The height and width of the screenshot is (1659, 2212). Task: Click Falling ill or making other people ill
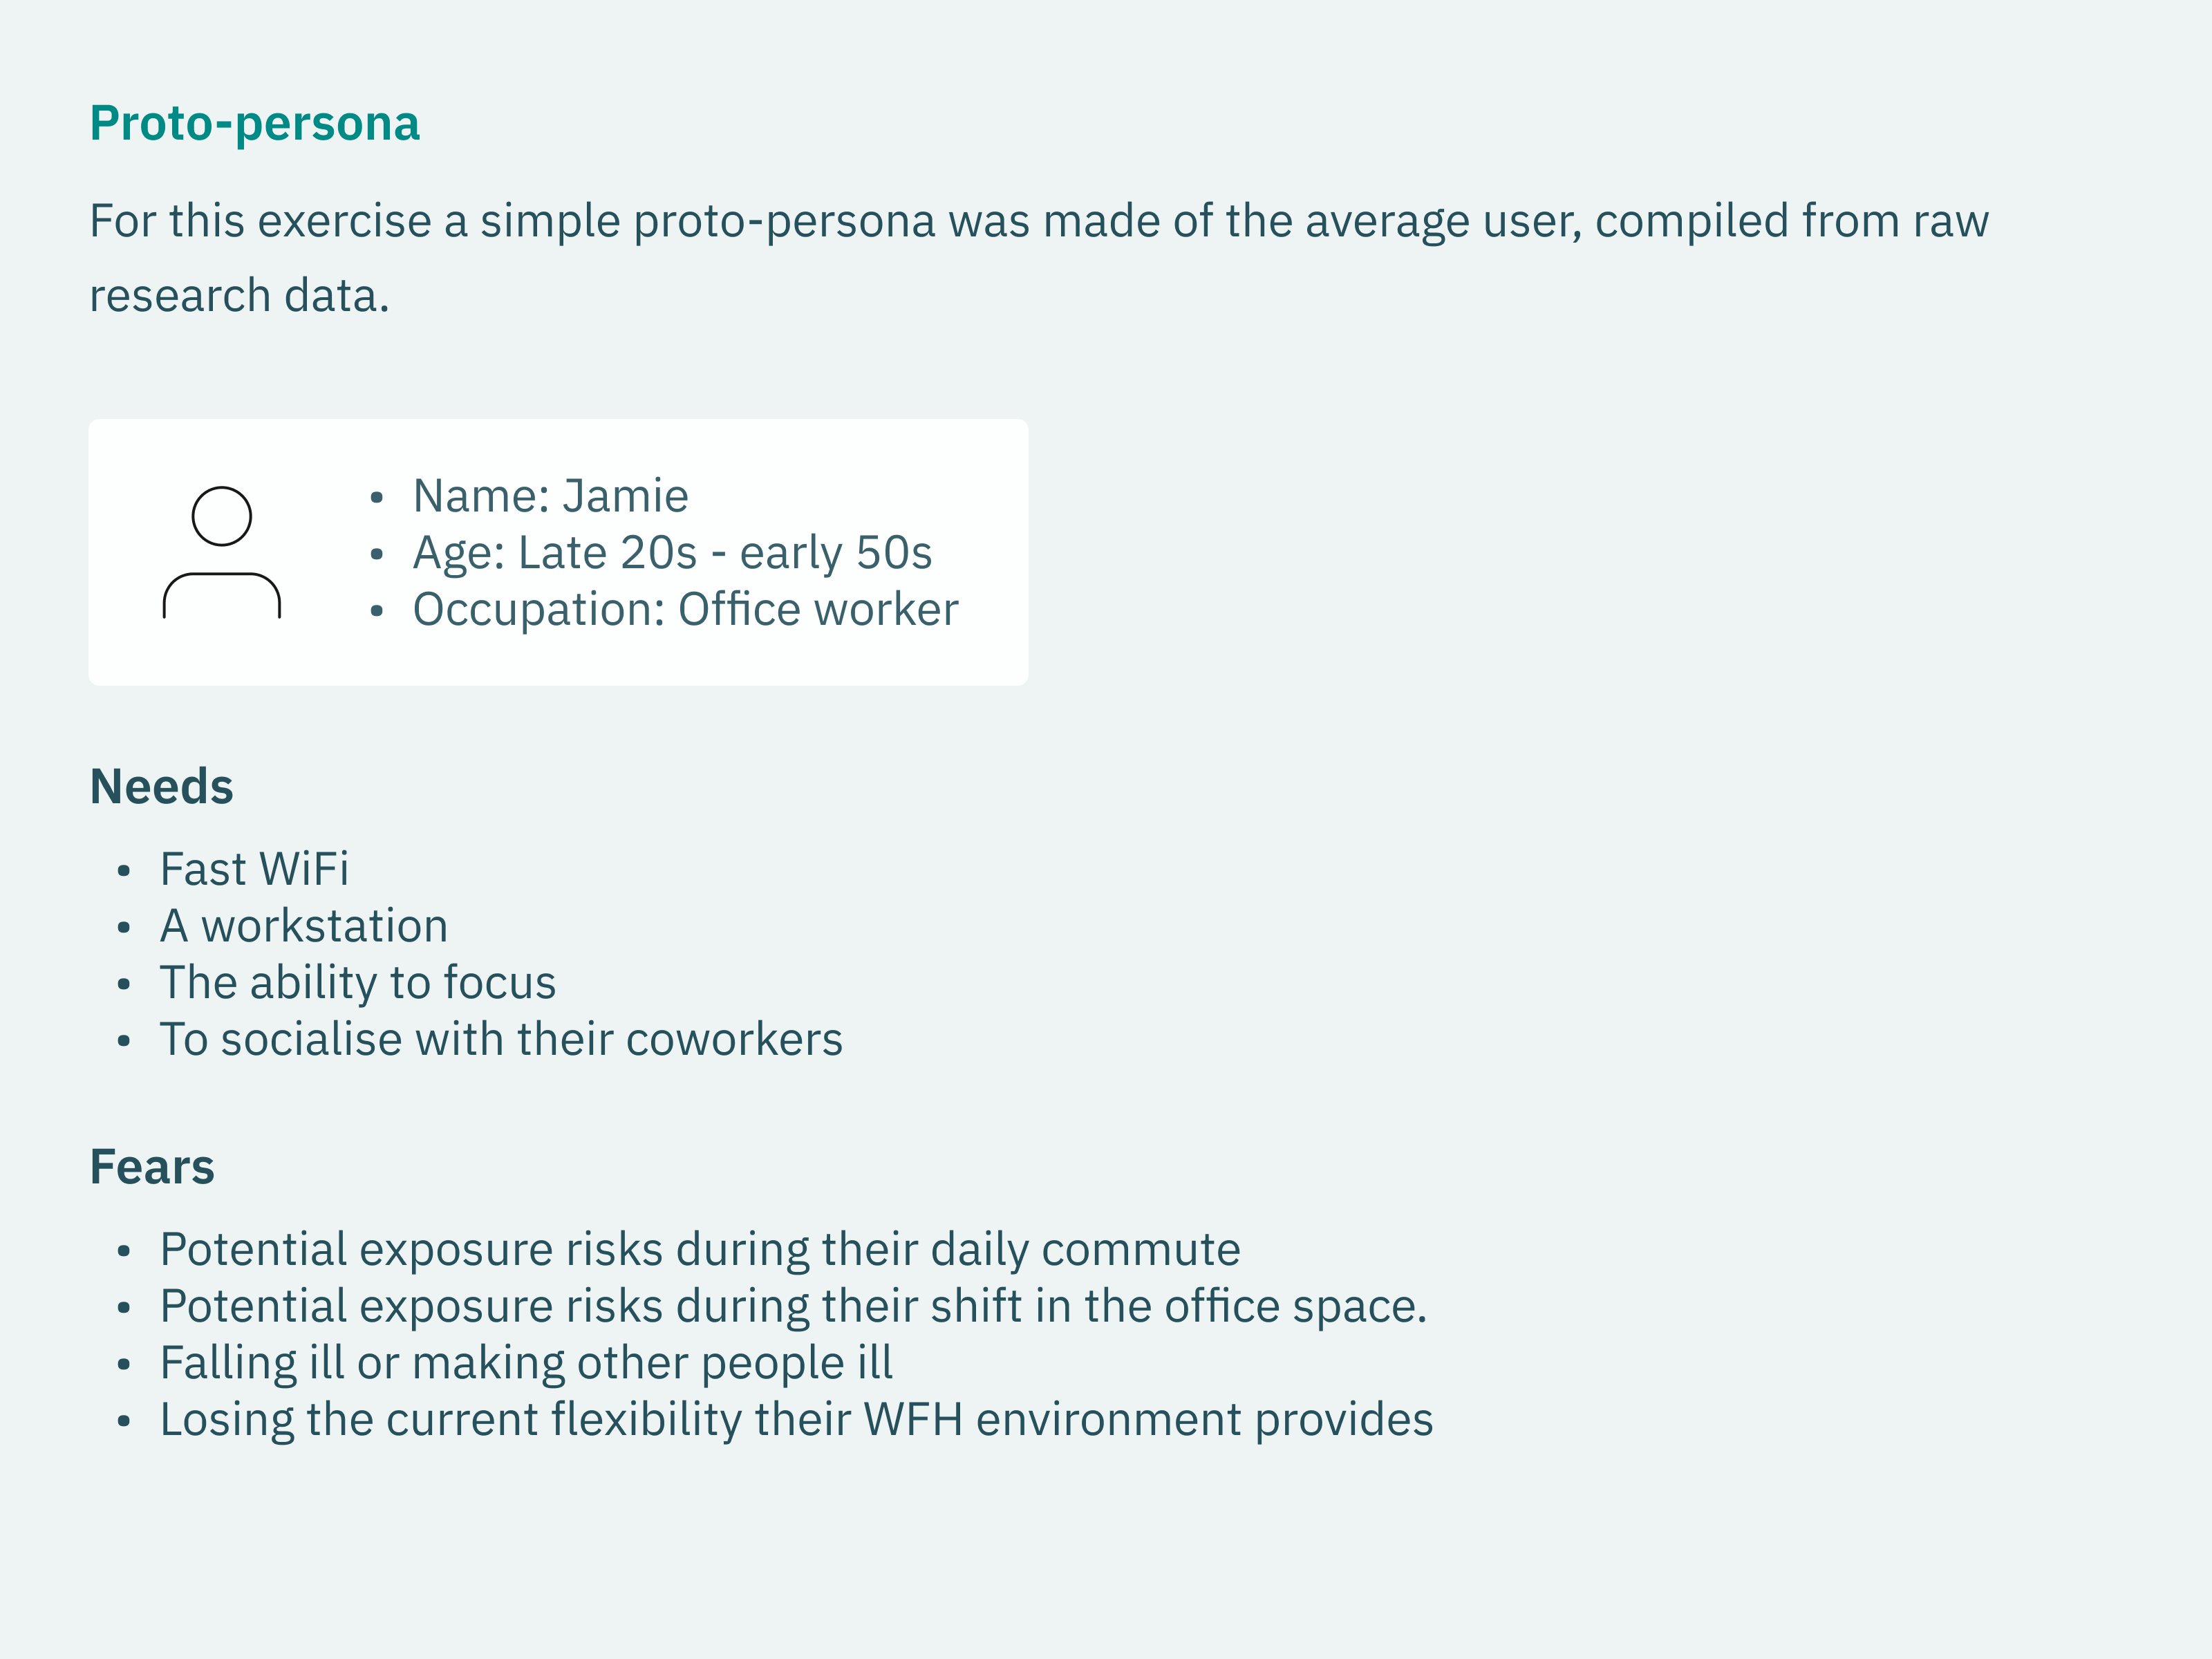click(526, 1364)
